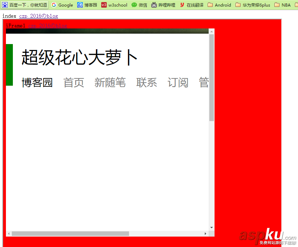Select the 新随笔 navigation link
The image size is (298, 247).
[110, 83]
